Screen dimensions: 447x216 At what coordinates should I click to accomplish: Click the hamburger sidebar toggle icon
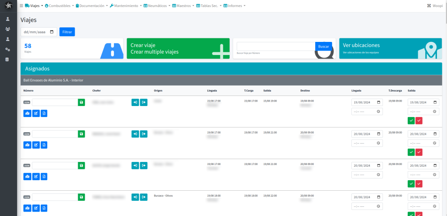21,6
